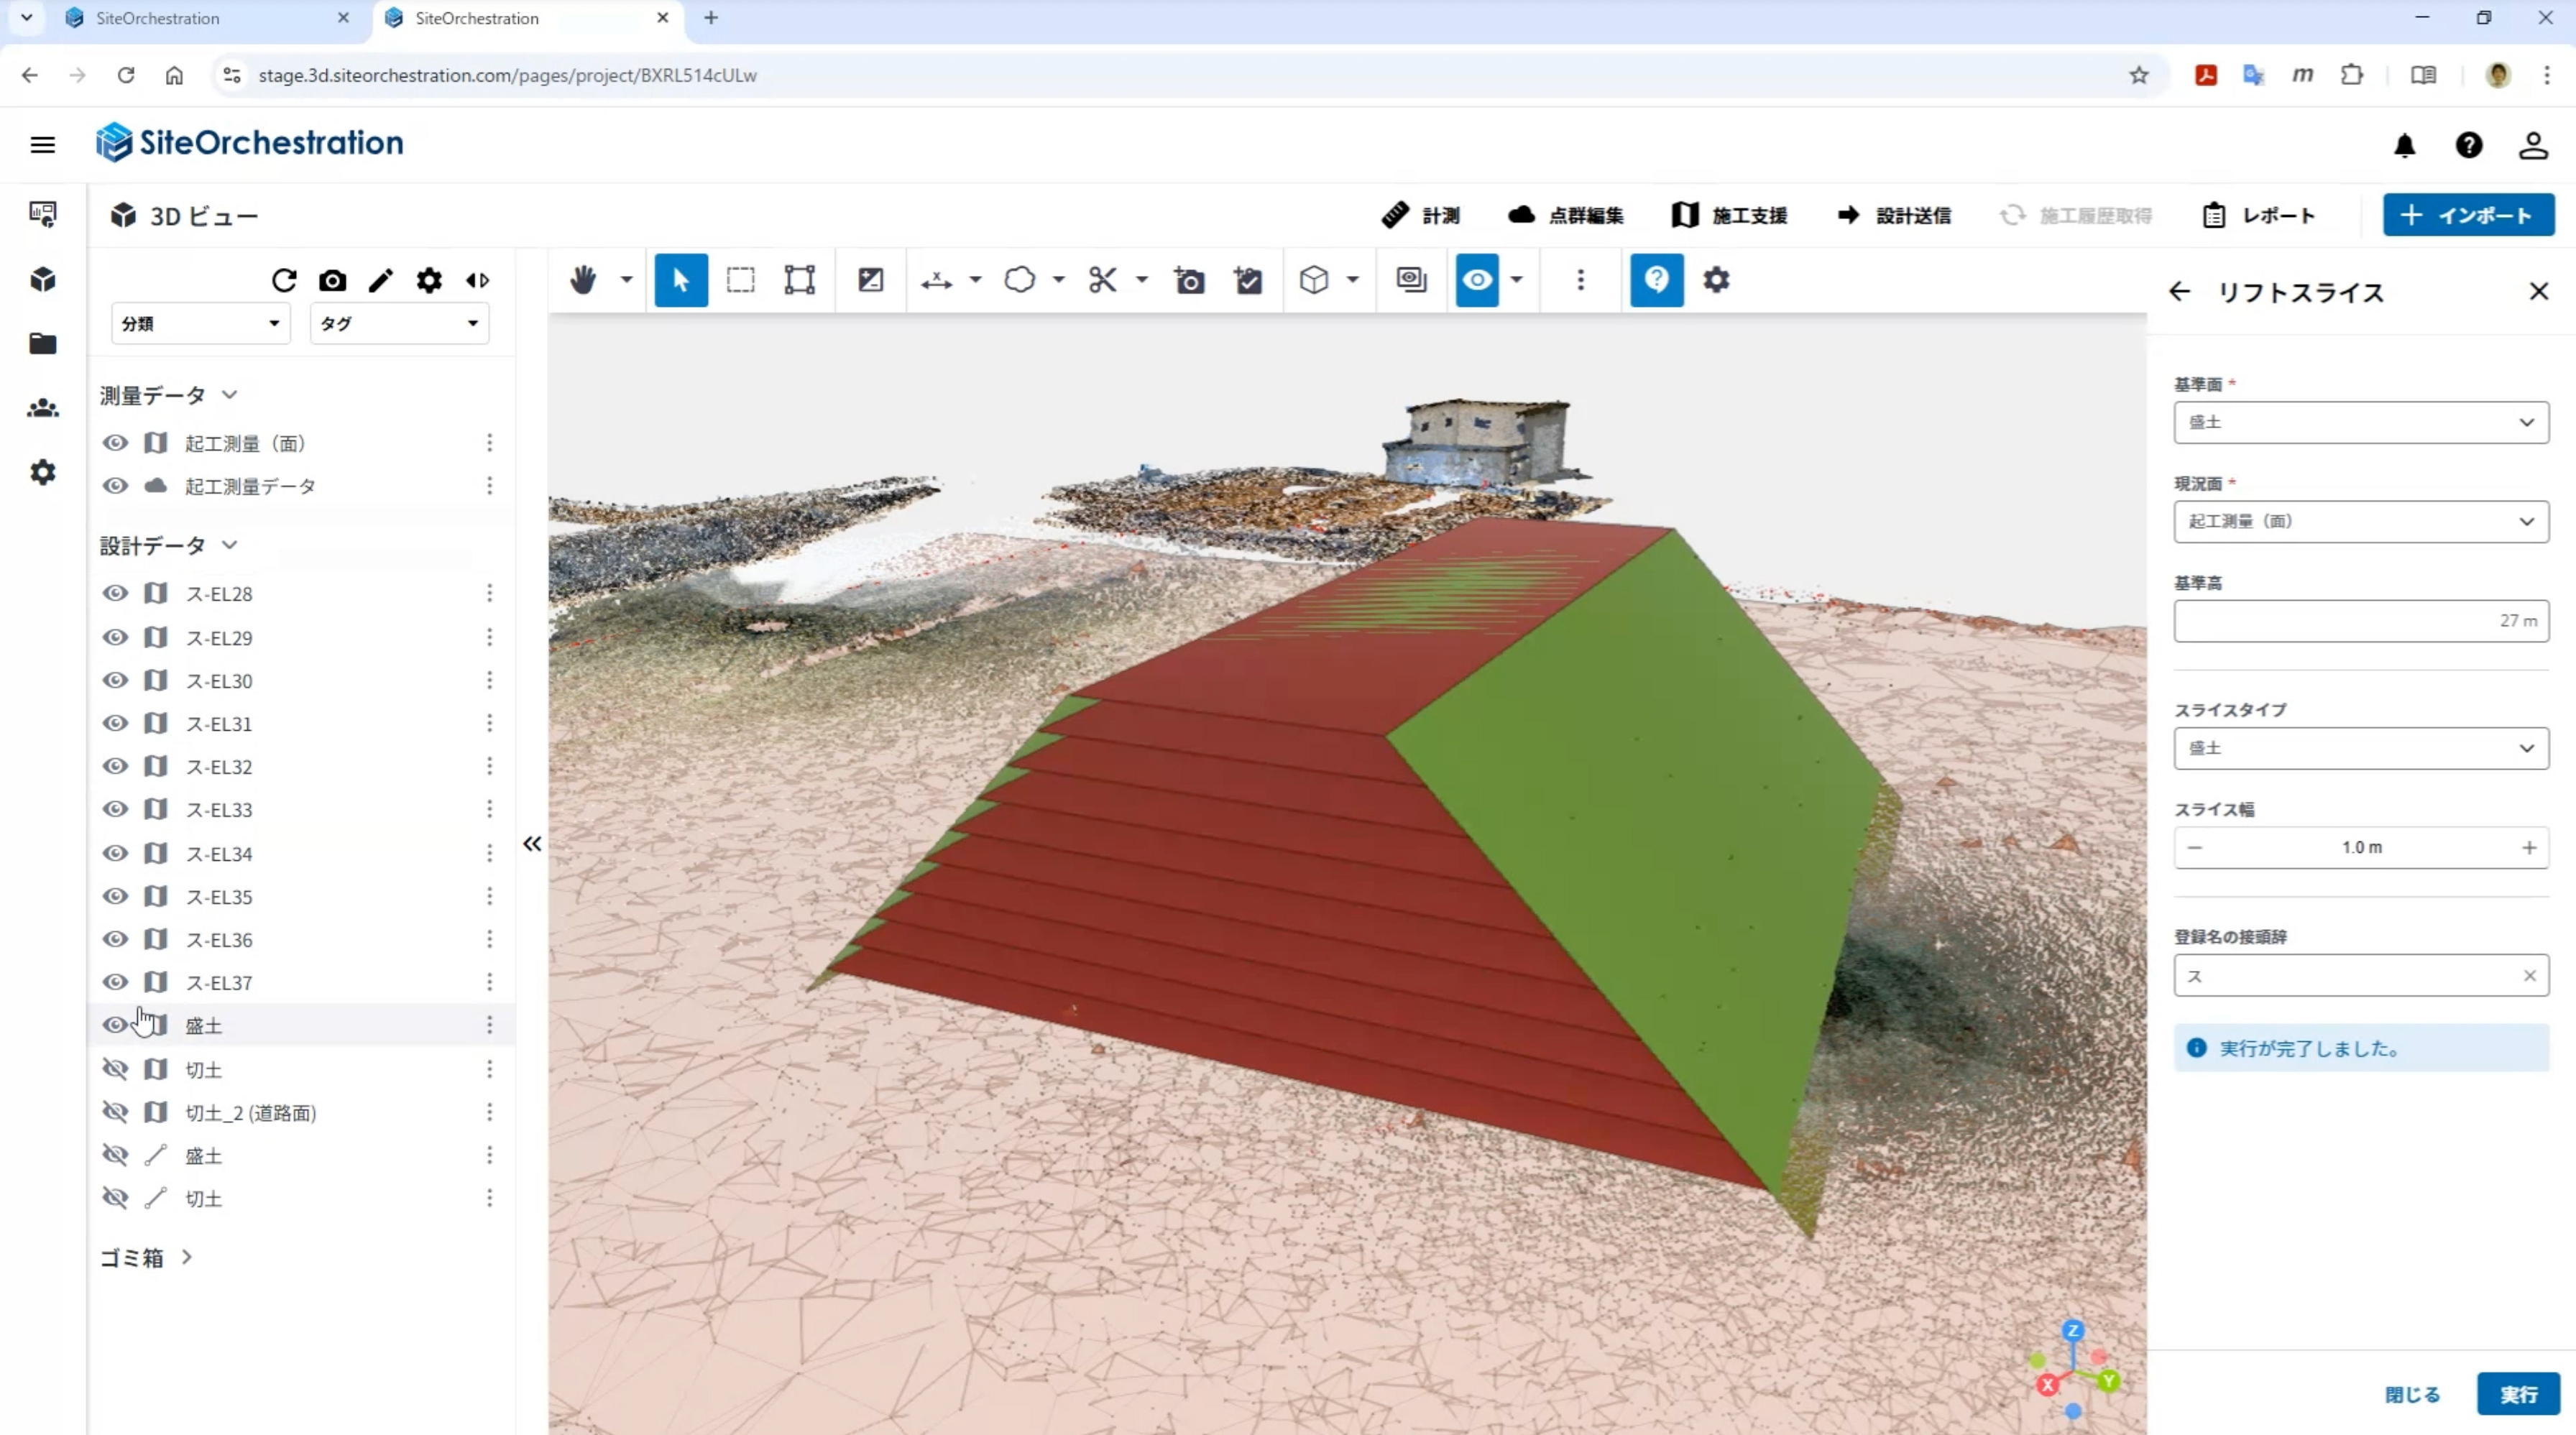Open the notifications bell
This screenshot has width=2576, height=1435.
[2404, 146]
